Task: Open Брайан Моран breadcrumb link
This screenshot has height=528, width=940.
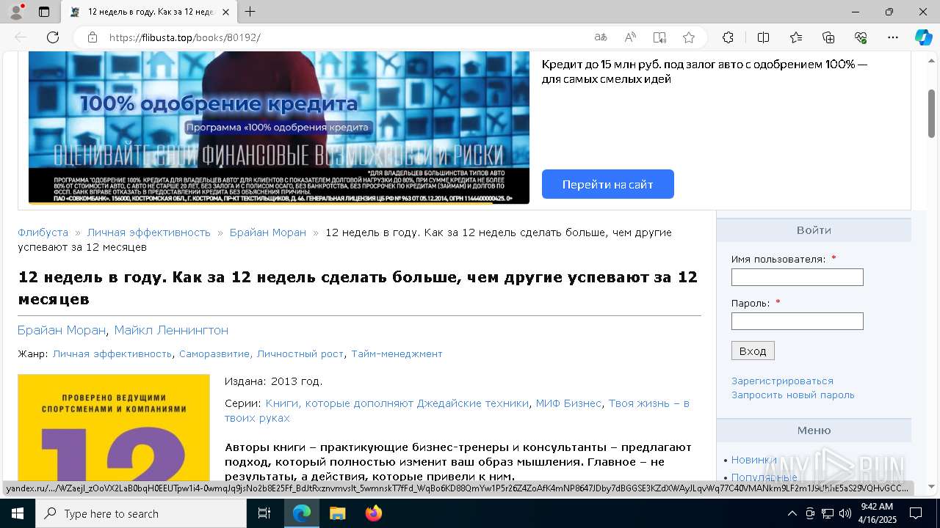Action: (268, 232)
